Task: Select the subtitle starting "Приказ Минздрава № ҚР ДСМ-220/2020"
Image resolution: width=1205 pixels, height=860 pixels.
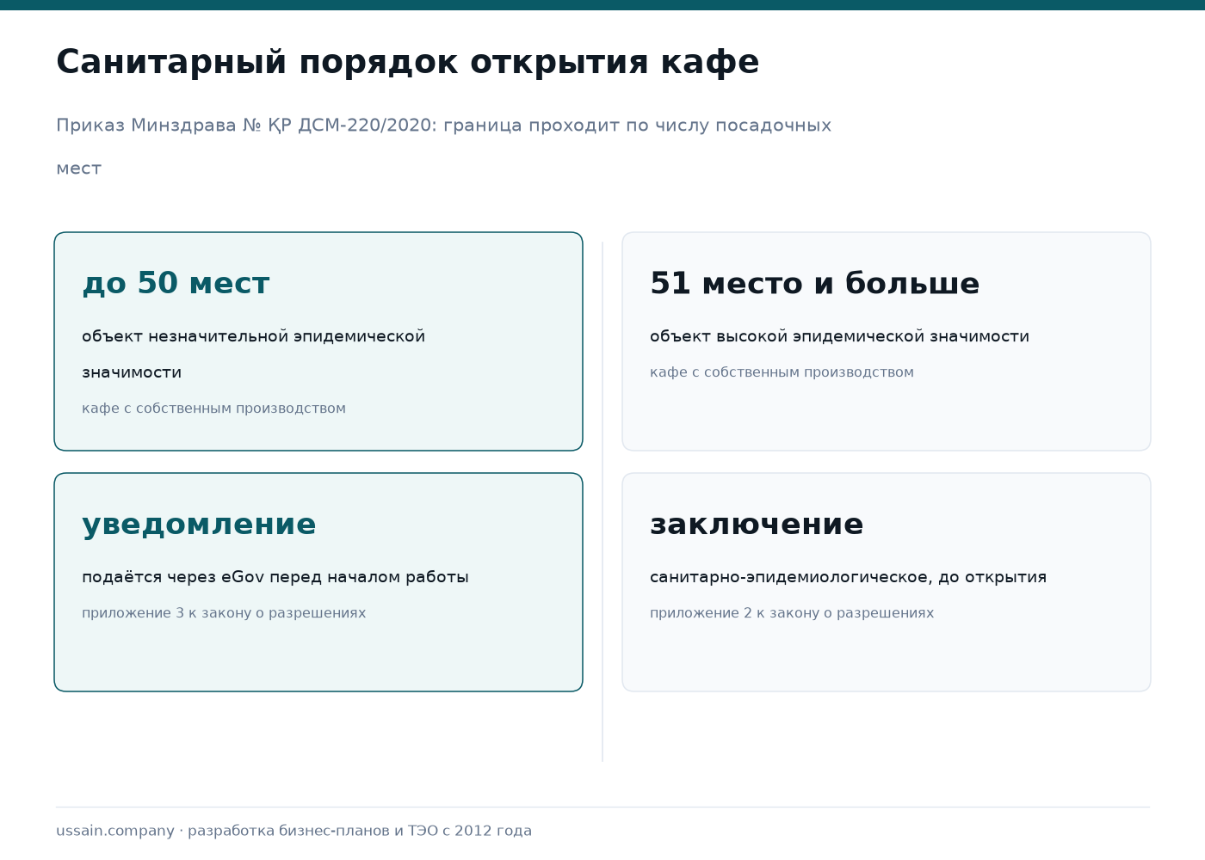Action: point(443,146)
